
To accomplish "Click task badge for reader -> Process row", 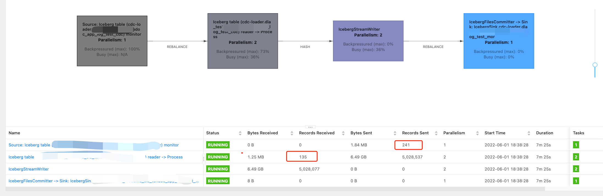I will (576, 157).
